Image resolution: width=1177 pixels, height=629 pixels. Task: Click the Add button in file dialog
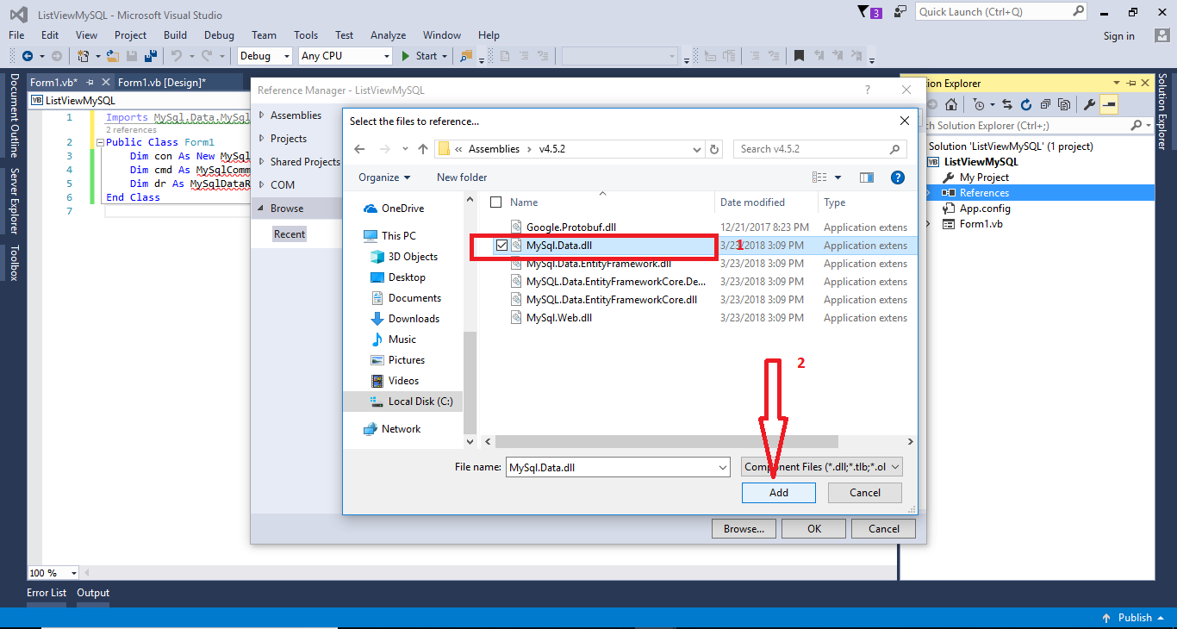pyautogui.click(x=779, y=493)
